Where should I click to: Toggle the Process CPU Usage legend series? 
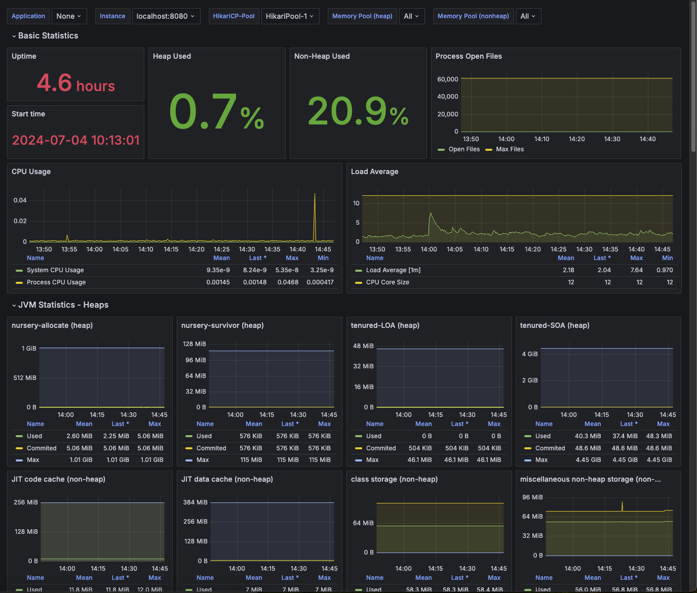point(56,282)
